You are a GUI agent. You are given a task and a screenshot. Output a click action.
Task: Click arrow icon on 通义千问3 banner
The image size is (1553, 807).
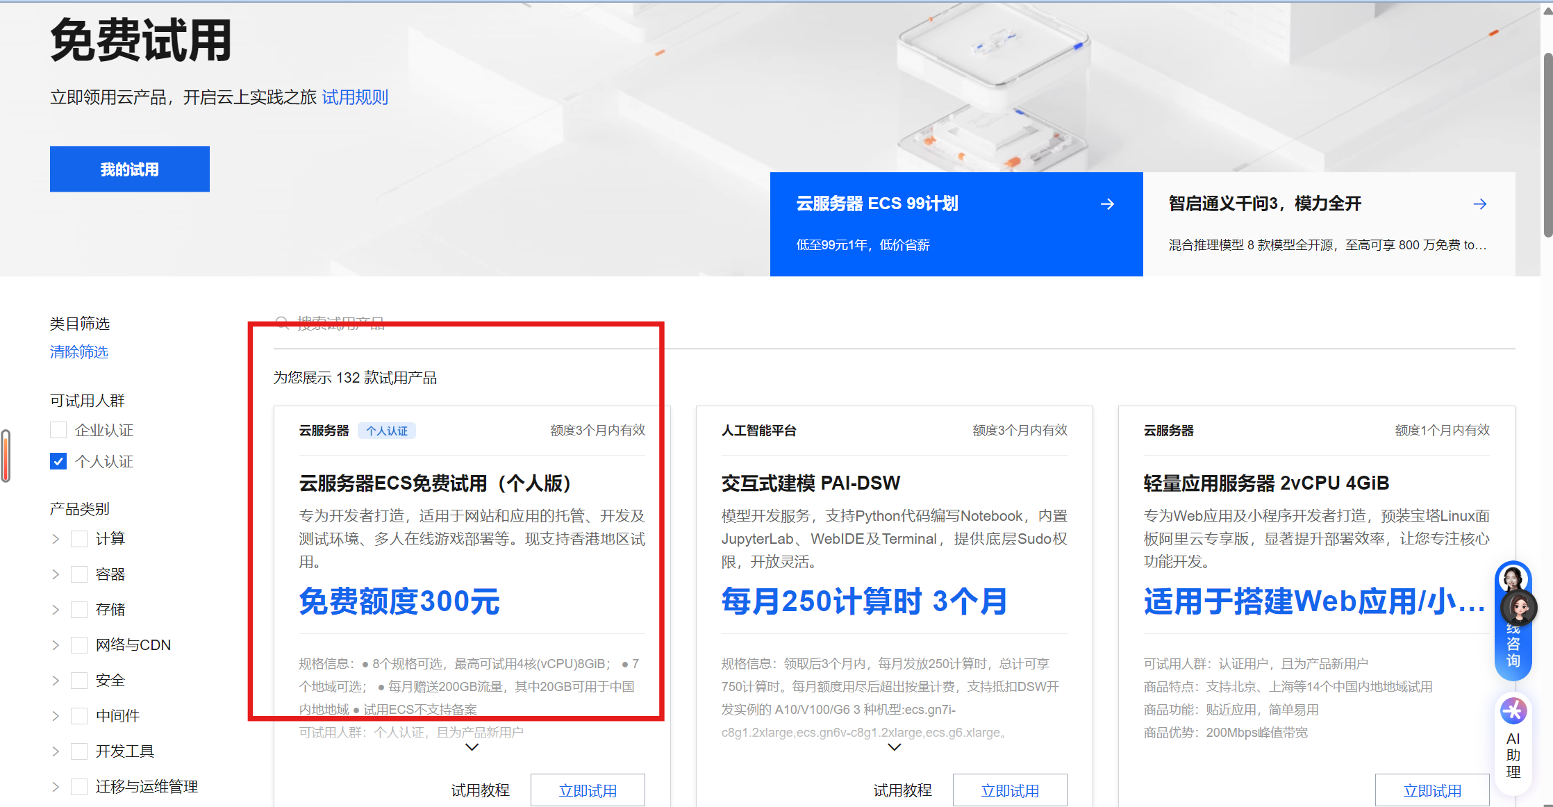[1479, 204]
